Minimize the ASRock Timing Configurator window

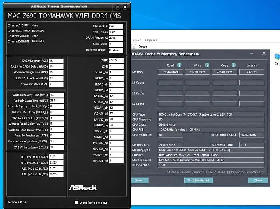coord(117,7)
